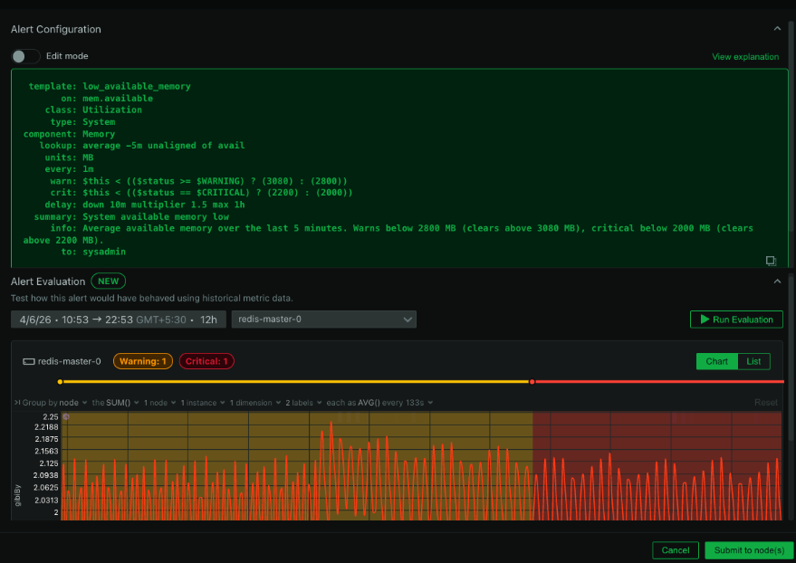Open the redis-master-0 node dropdown
796x563 pixels.
click(324, 320)
